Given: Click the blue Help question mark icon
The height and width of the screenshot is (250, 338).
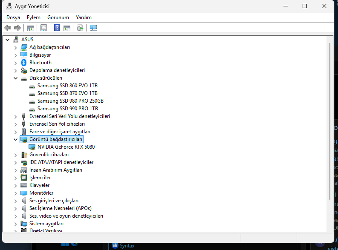Looking at the screenshot, I should tap(57, 28).
